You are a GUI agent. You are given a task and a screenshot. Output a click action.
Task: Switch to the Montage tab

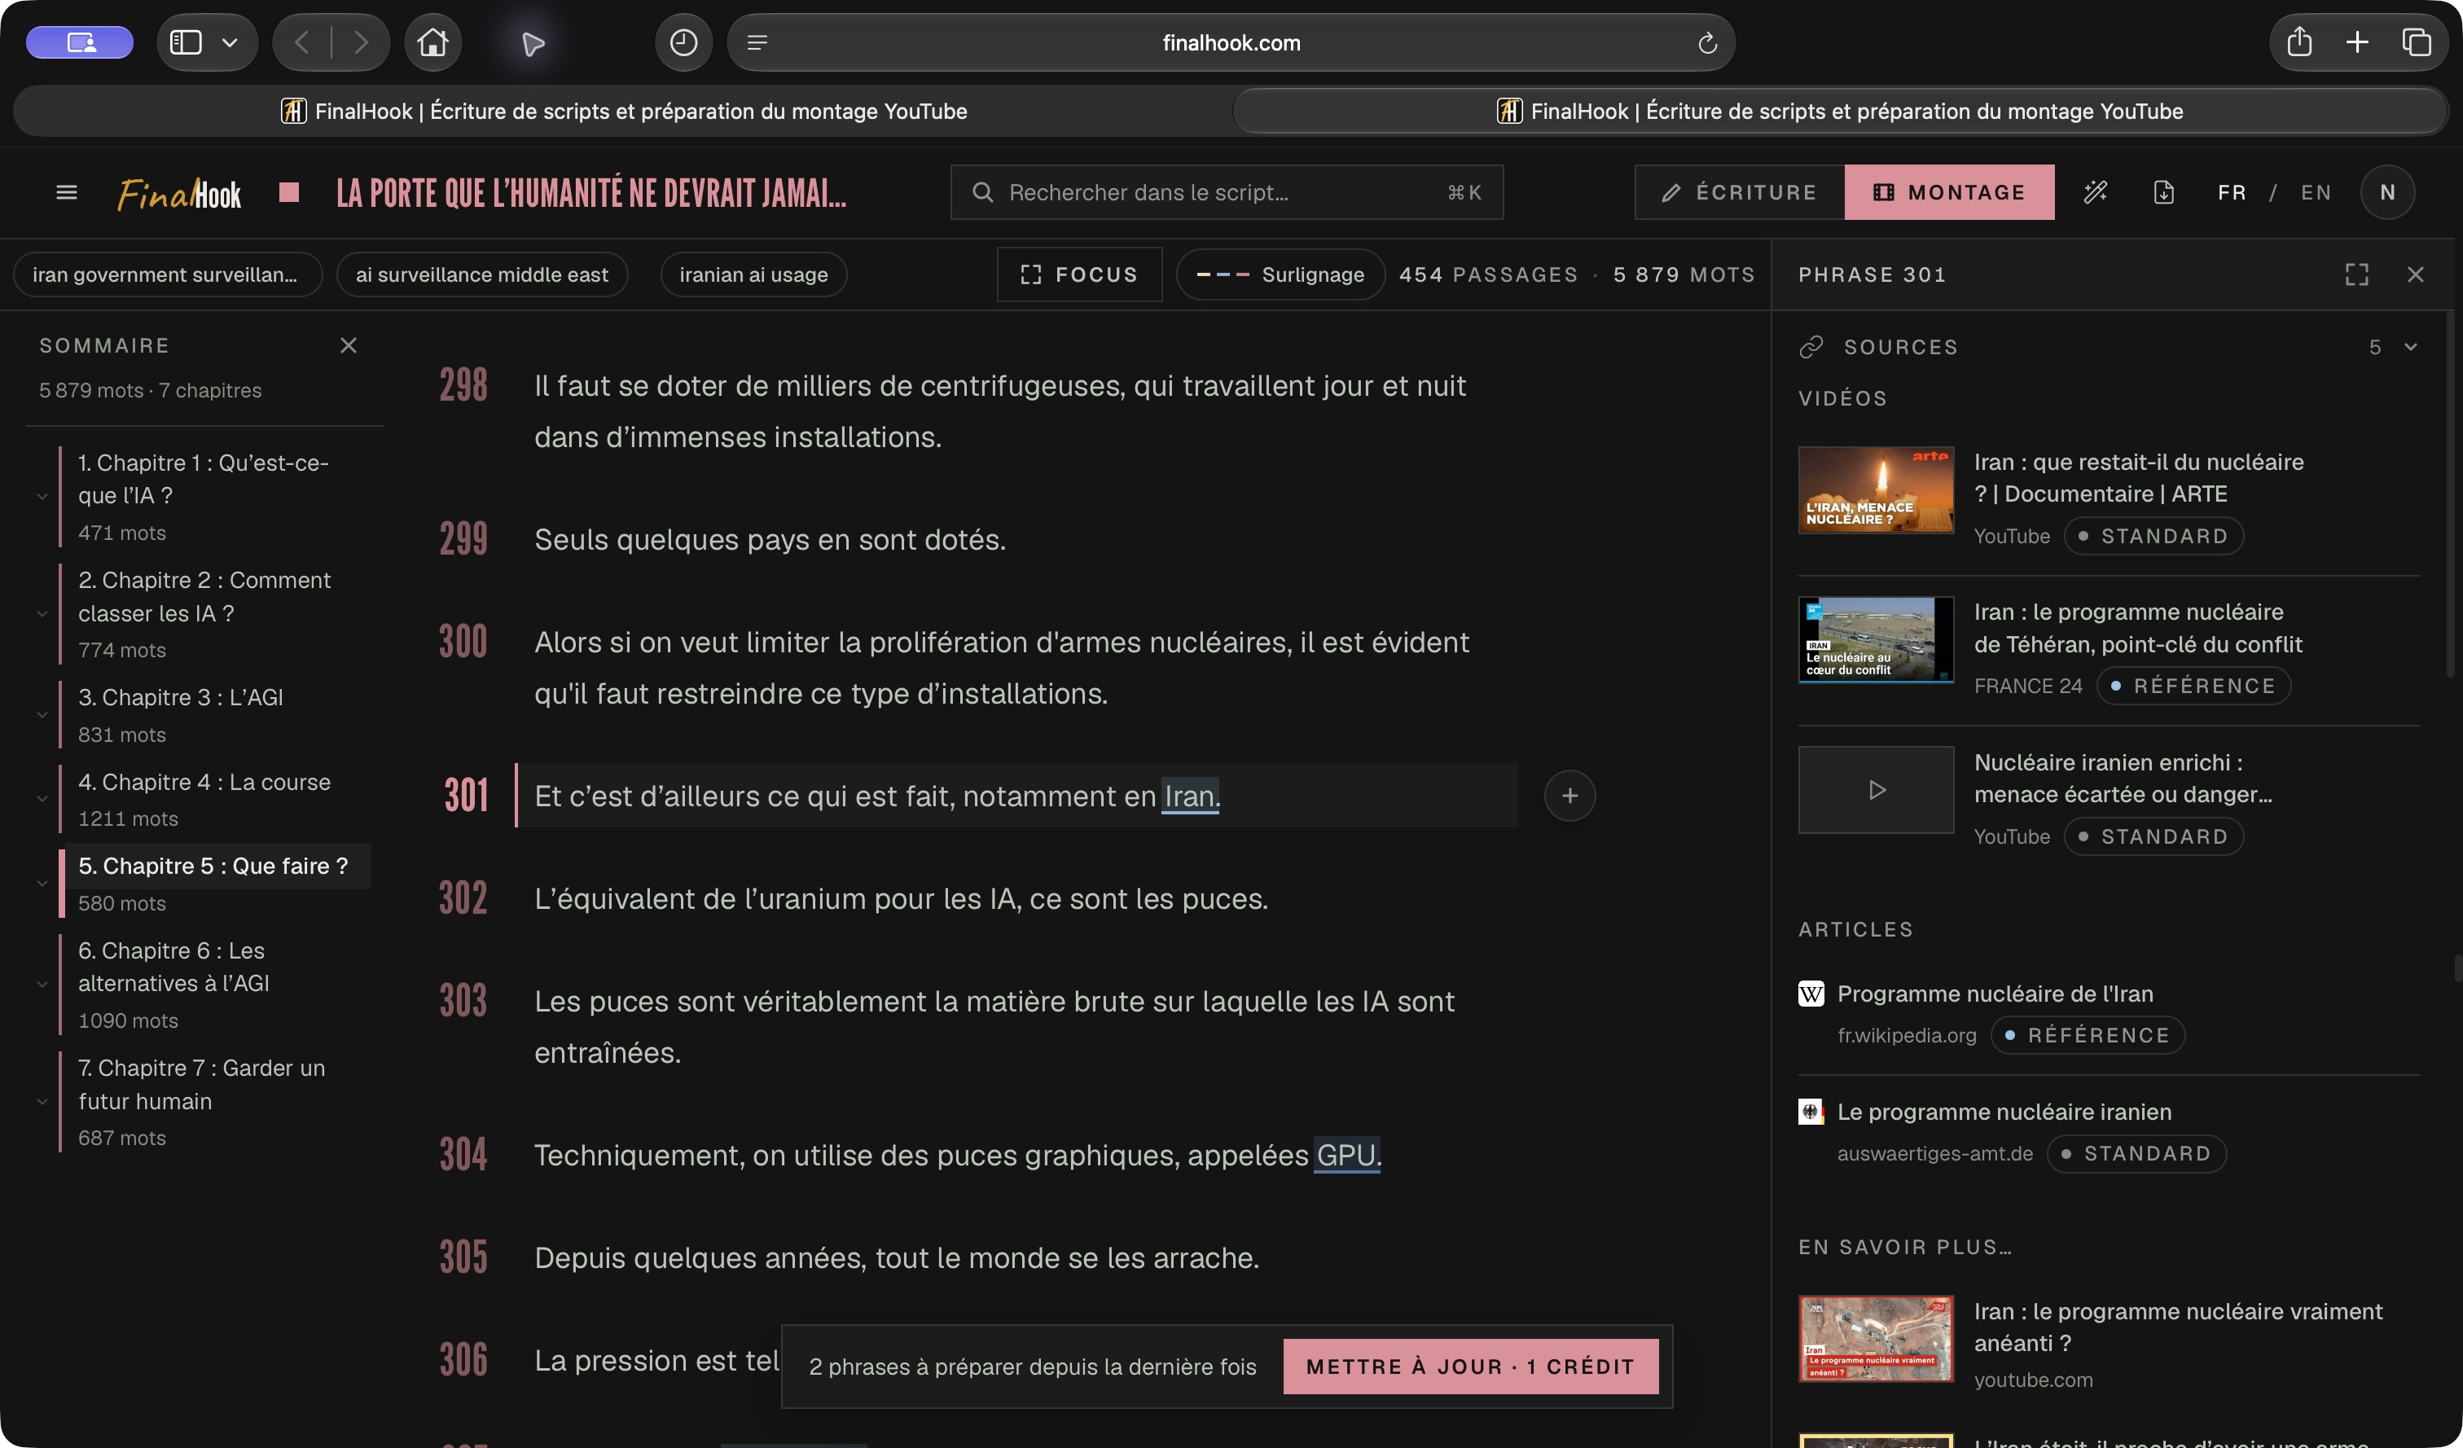[1949, 192]
